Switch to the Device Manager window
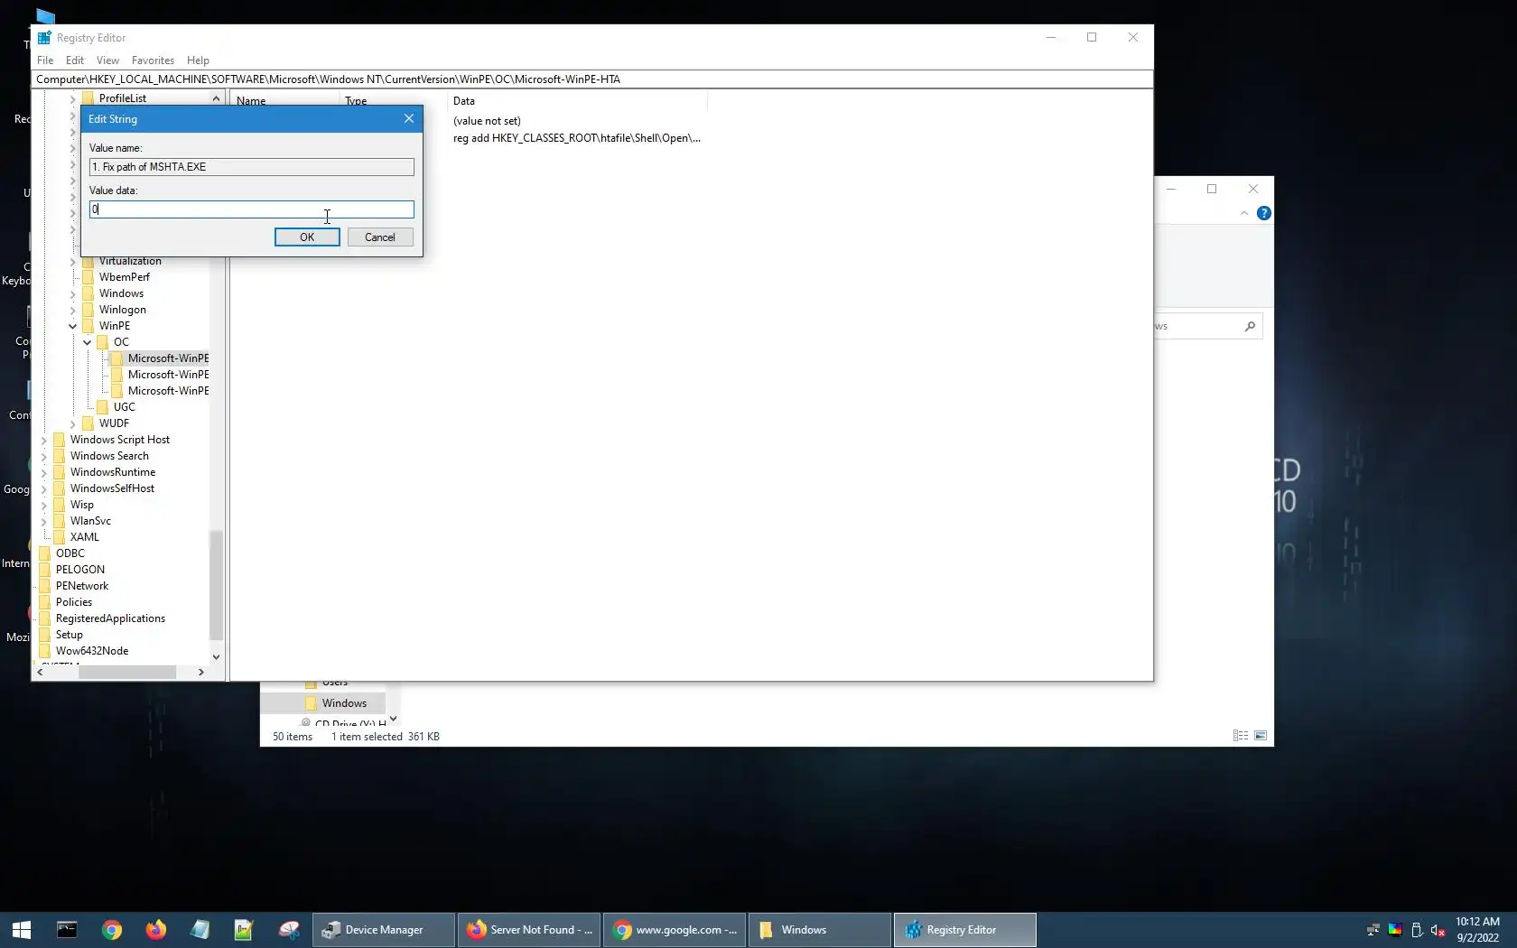This screenshot has height=948, width=1517. pyautogui.click(x=384, y=930)
